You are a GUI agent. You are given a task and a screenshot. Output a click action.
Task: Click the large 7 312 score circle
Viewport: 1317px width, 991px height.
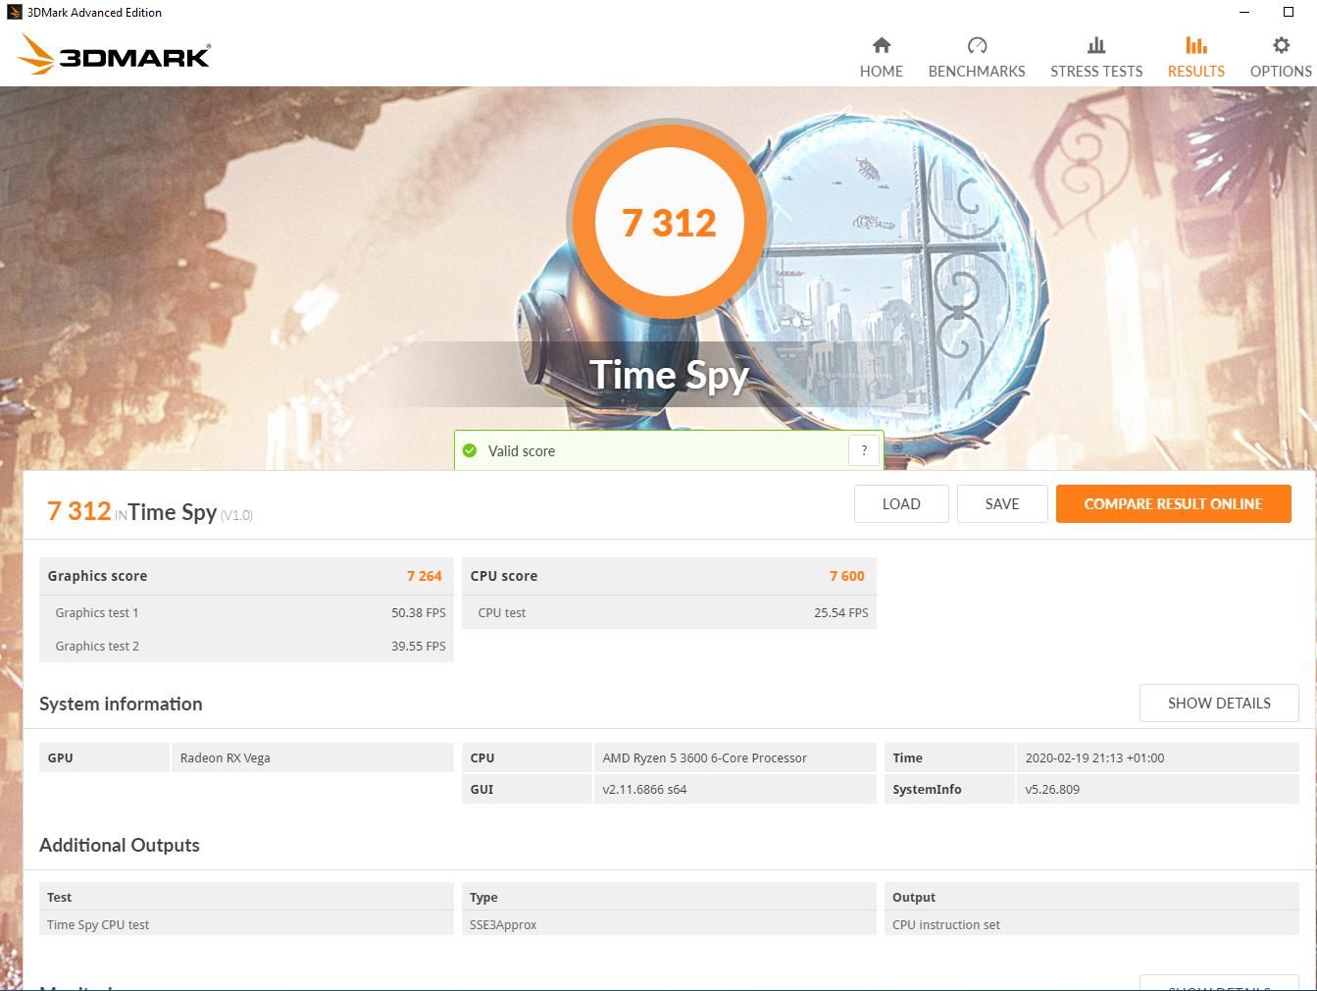[670, 223]
